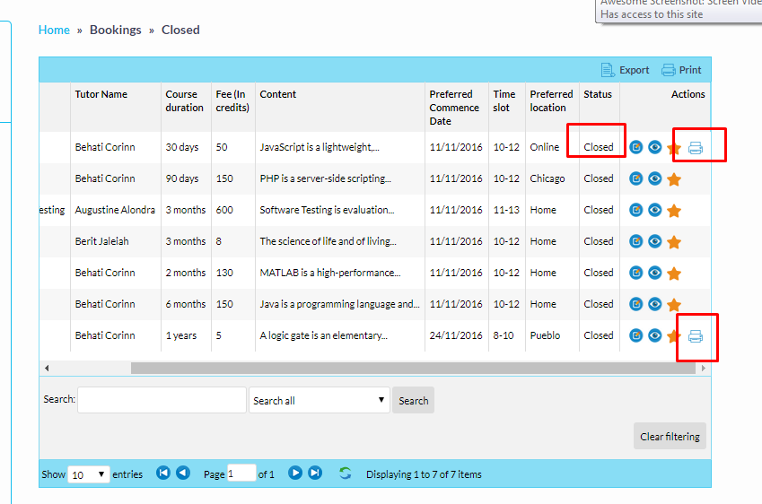This screenshot has height=504, width=762.
Task: Sort table by Tutor Name column
Action: [101, 94]
